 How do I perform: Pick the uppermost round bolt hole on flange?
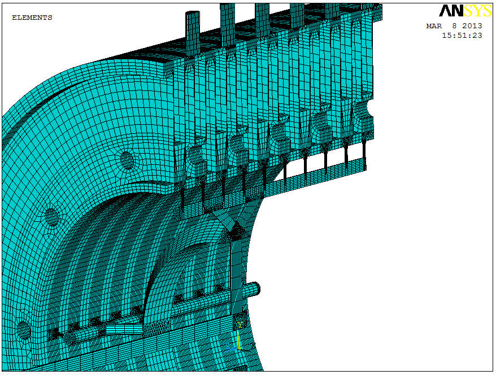127,160
